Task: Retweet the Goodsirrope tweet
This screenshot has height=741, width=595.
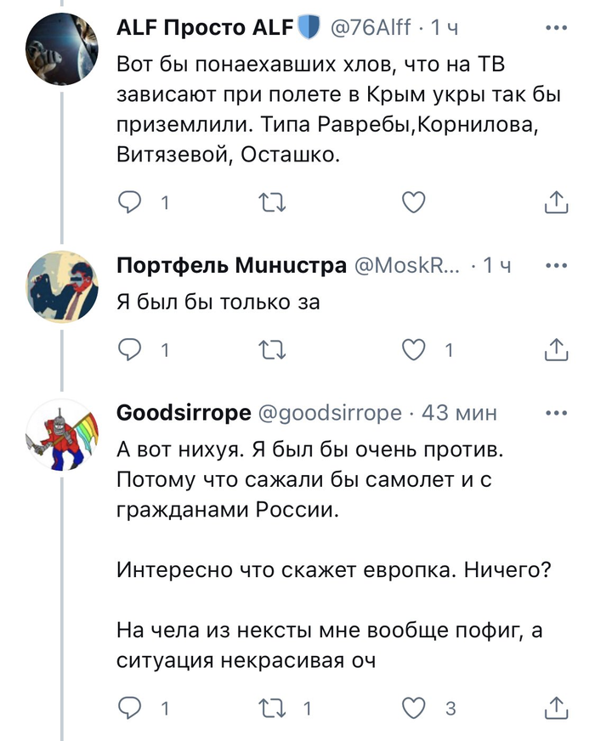Action: 273,707
